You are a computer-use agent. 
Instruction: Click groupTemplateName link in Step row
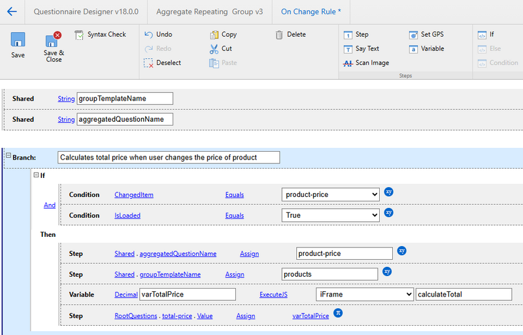coord(170,275)
